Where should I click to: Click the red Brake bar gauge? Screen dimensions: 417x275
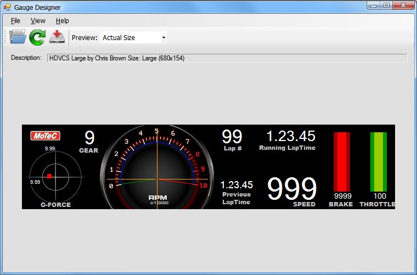[x=341, y=161]
